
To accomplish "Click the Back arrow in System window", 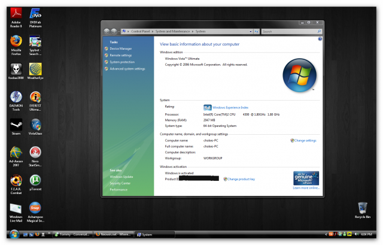I will 107,31.
